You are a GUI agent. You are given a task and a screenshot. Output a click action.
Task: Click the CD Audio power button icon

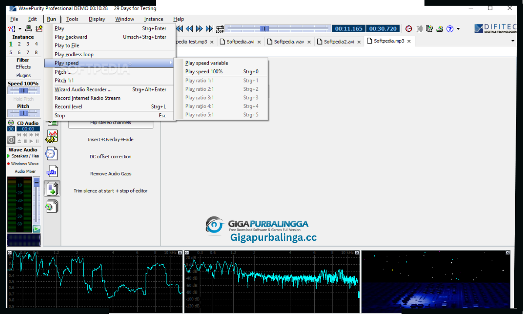(x=11, y=140)
